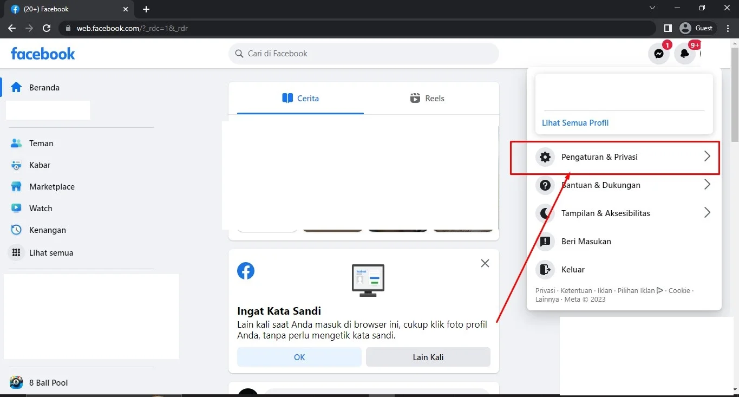Click the Watch sidebar label
The height and width of the screenshot is (397, 739).
coord(41,209)
